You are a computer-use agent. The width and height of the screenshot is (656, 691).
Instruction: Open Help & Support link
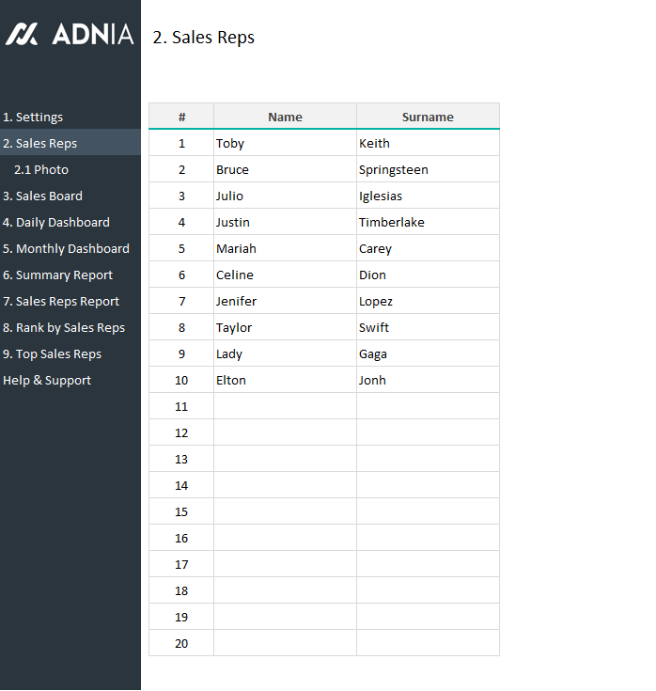point(47,381)
